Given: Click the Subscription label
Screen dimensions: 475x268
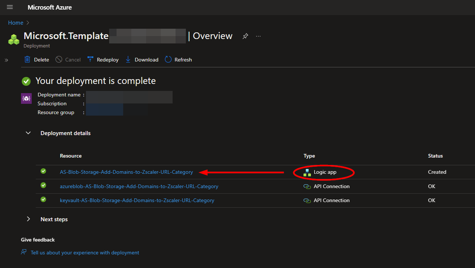Looking at the screenshot, I should [x=52, y=103].
